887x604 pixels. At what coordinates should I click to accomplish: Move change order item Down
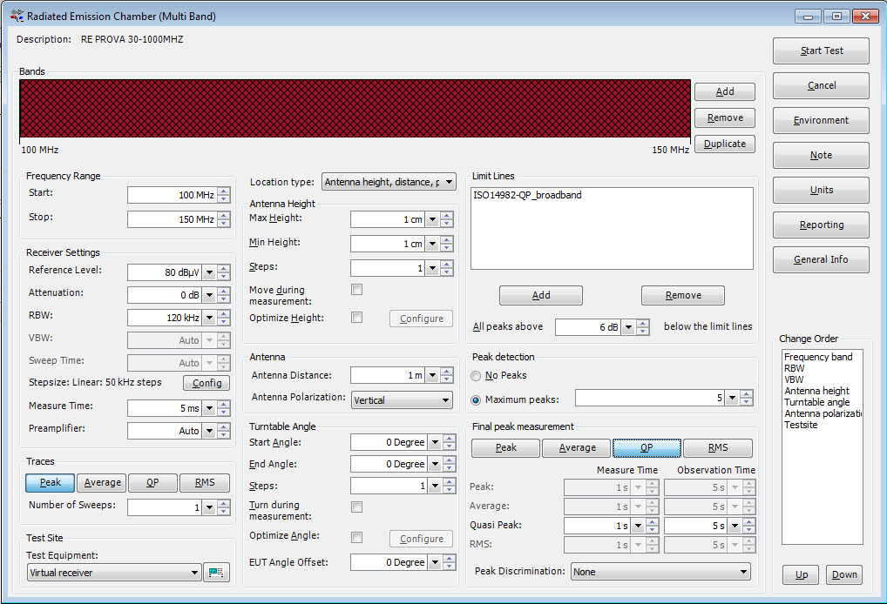[844, 574]
